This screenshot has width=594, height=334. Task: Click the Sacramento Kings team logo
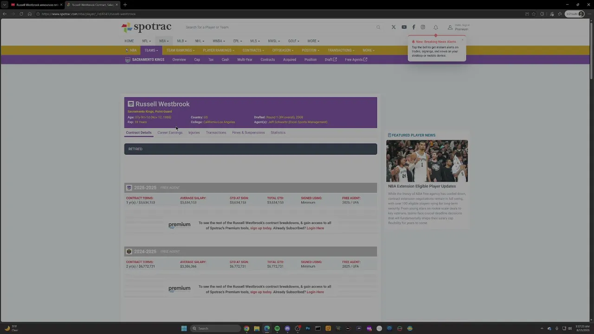coord(128,60)
